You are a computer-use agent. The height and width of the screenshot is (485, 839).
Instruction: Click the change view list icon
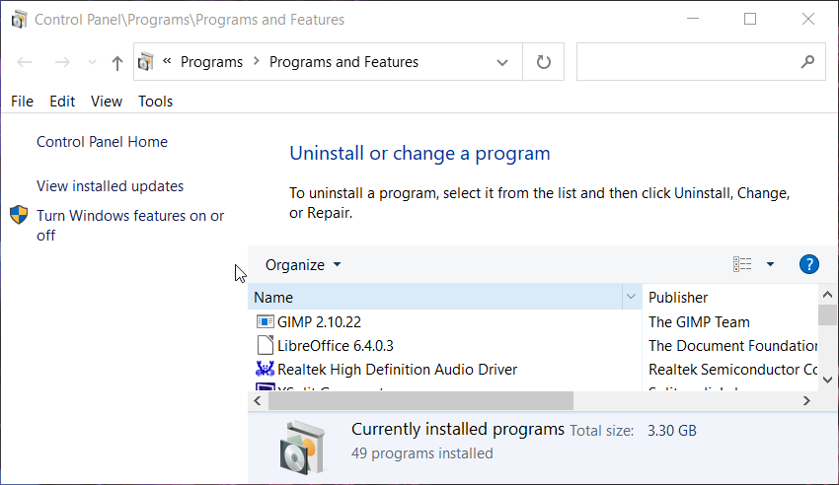coord(742,264)
